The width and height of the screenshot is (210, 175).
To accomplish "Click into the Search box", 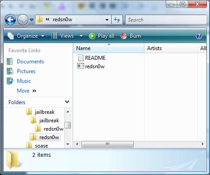I will [166, 19].
